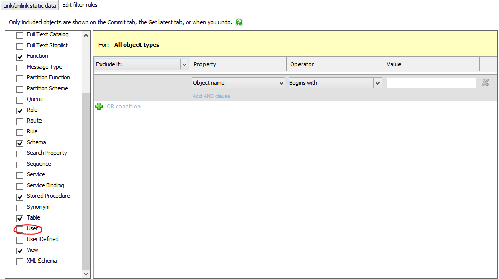Screen dimensions: 499x279
Task: Open the Exclude if dropdown
Action: coord(184,65)
